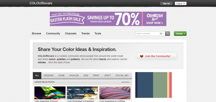The image size is (216, 102).
Task: Open the Log In dropdown
Action: click(x=181, y=4)
